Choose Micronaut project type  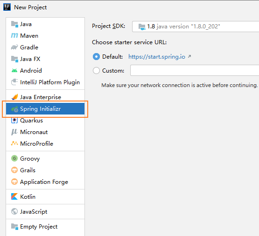click(x=45, y=132)
